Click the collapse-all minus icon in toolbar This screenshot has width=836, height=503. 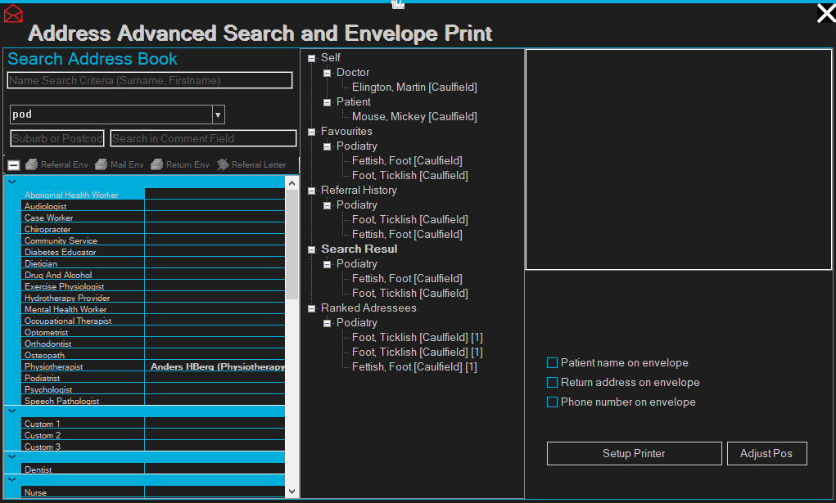click(x=14, y=164)
